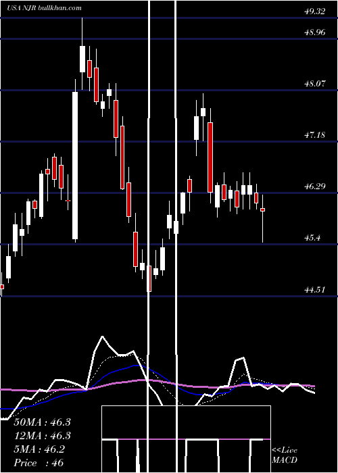Click the 48.96 price level label
The image size is (338, 473).
(315, 32)
